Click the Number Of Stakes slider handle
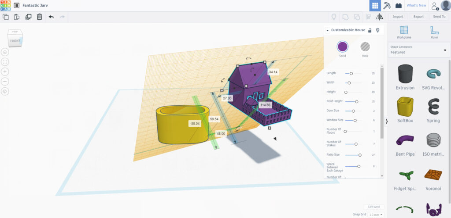Screen dimensions: 451x218 (356, 144)
